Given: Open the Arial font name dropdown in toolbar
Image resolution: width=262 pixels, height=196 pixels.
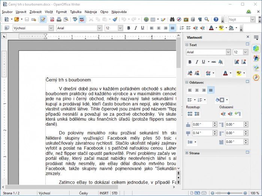Looking at the screenshot, I should (100, 28).
